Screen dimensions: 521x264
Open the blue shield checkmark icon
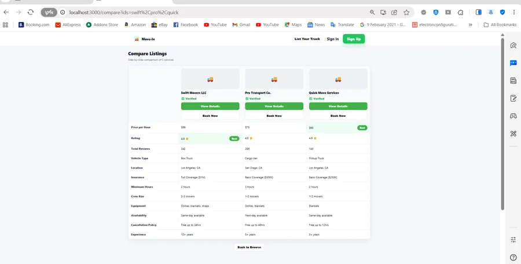point(502,12)
